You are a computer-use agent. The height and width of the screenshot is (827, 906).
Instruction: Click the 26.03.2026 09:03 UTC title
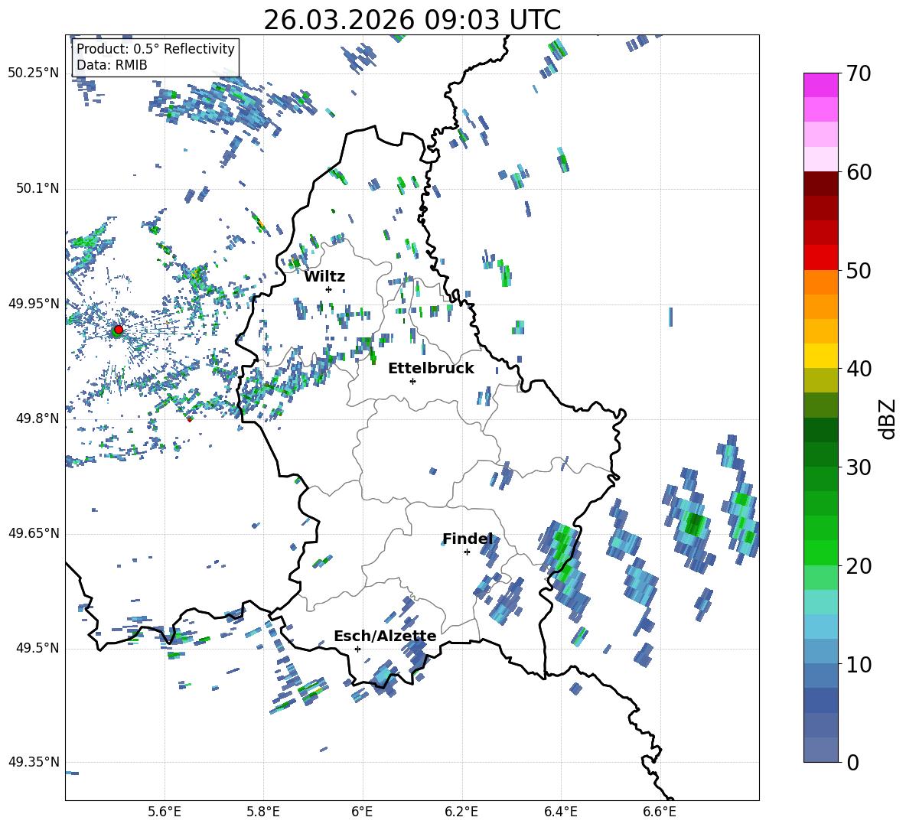pos(412,20)
